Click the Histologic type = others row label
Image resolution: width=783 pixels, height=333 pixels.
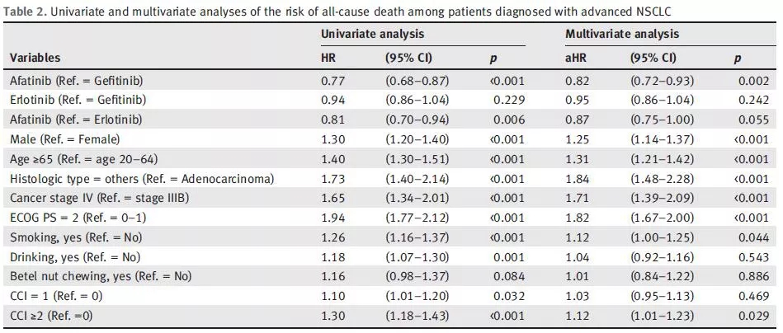pyautogui.click(x=142, y=179)
